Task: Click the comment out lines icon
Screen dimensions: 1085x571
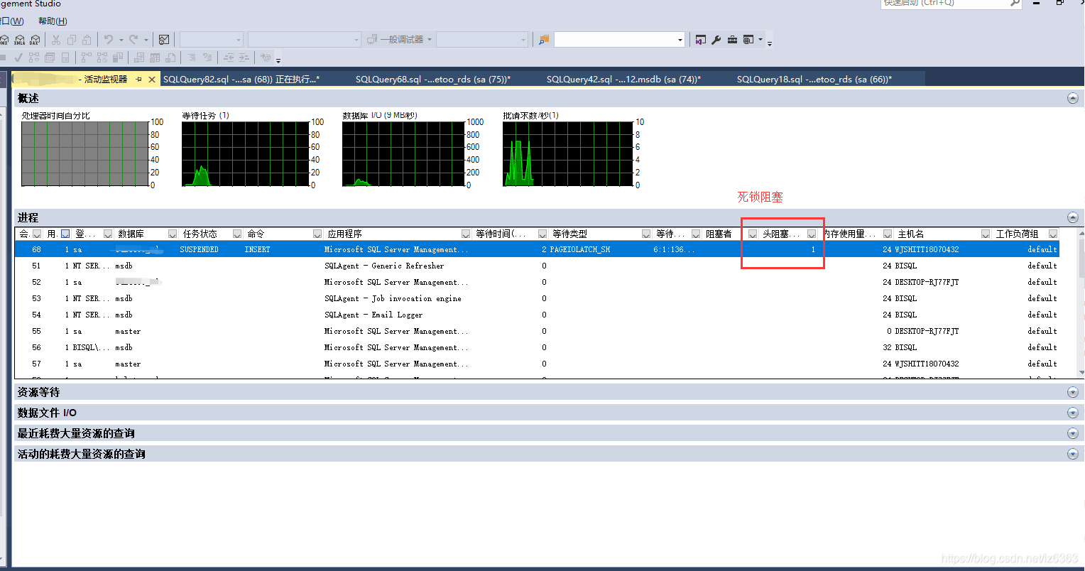Action: pos(192,58)
